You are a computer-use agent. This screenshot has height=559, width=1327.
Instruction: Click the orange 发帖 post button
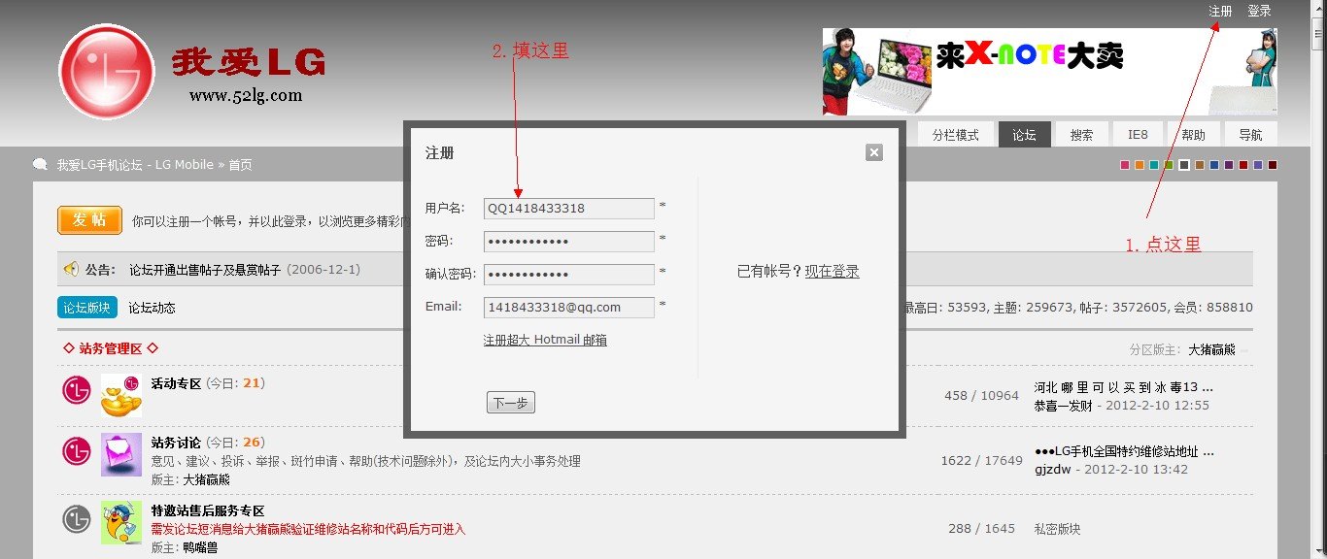click(x=88, y=220)
